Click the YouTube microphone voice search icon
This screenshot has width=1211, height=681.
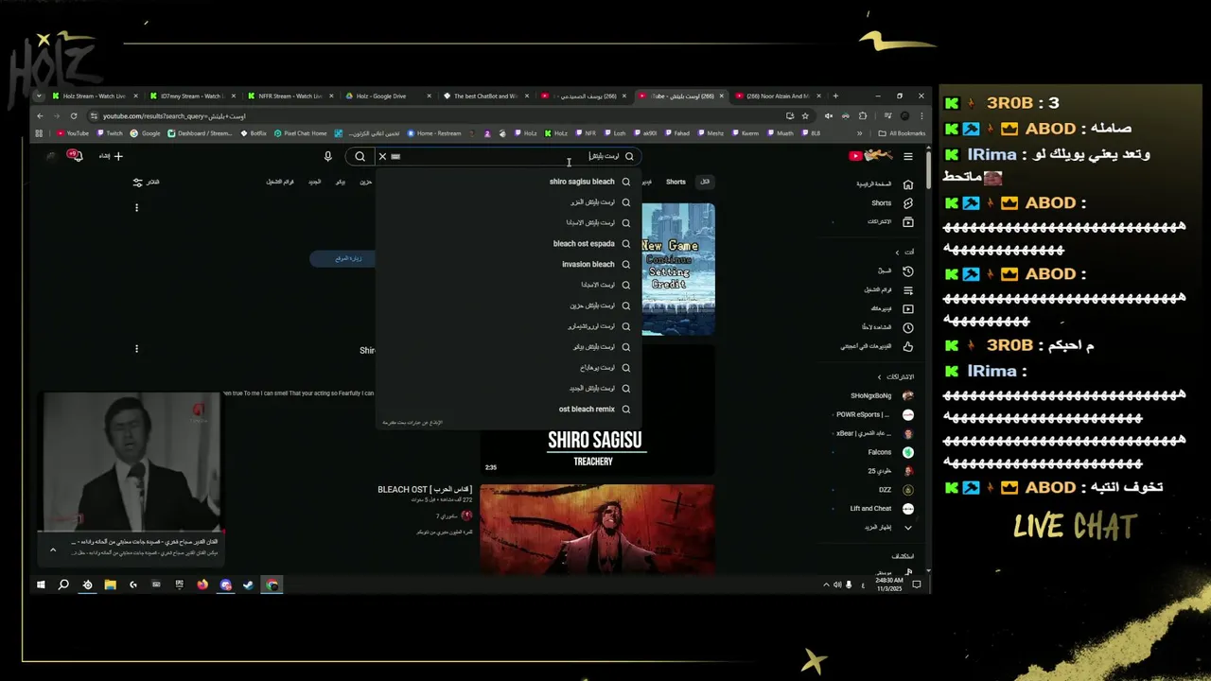pos(328,156)
